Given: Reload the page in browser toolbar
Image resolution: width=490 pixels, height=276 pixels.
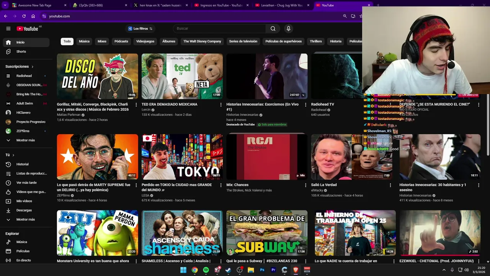Looking at the screenshot, I should click(24, 16).
